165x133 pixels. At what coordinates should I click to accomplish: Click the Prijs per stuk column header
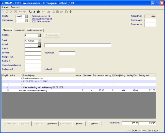coord(98,75)
